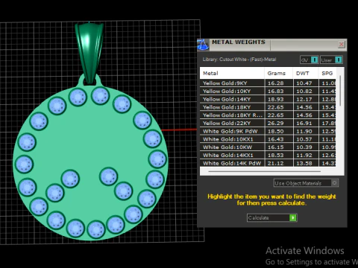Image resolution: width=358 pixels, height=268 pixels.
Task: Select the pendant bail in viewport
Action: point(89,54)
